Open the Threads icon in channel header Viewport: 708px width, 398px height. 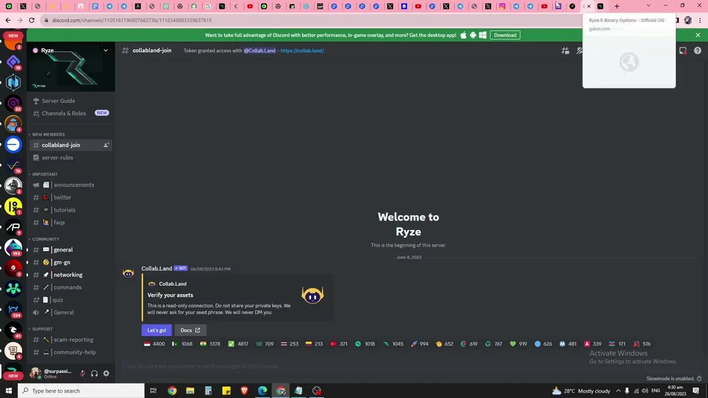(565, 50)
